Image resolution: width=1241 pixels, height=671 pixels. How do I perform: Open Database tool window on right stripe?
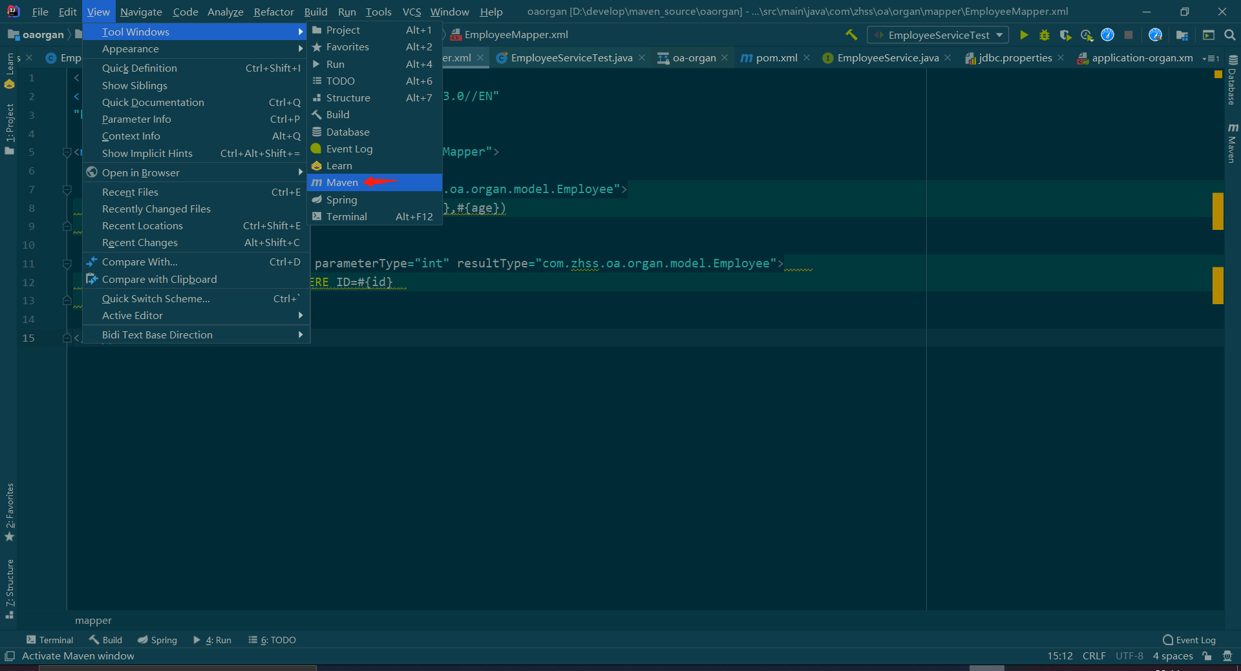tap(1233, 81)
